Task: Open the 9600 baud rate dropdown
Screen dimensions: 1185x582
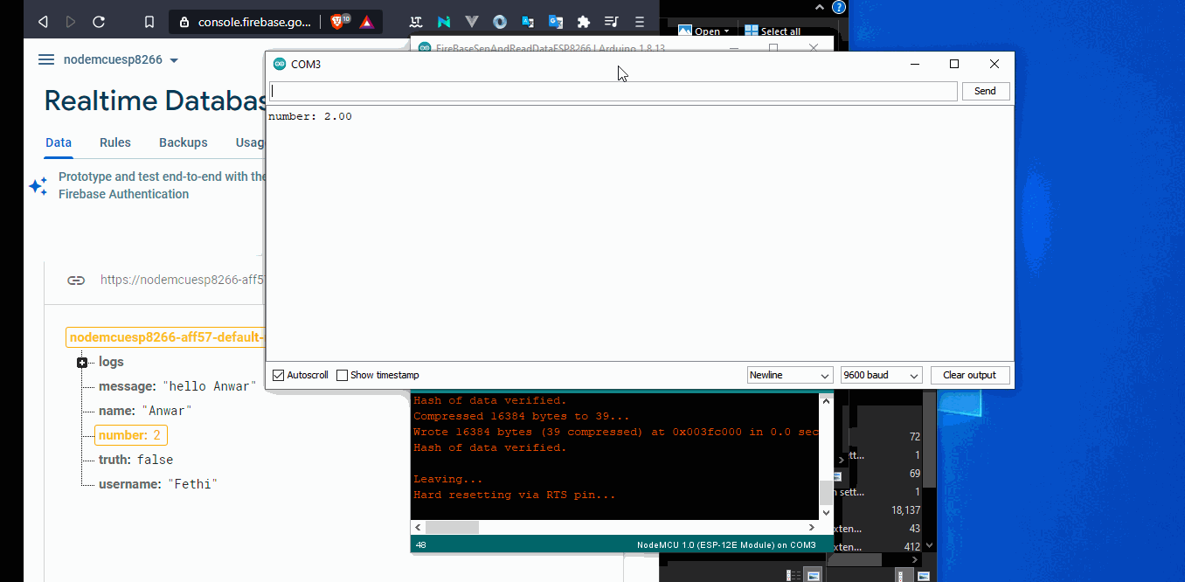Action: [881, 375]
